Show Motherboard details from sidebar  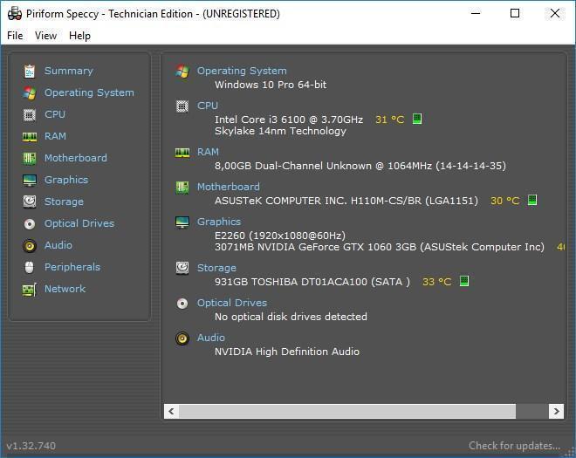pos(76,158)
